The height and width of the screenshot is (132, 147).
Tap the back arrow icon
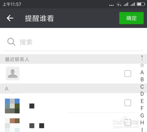[10, 18]
